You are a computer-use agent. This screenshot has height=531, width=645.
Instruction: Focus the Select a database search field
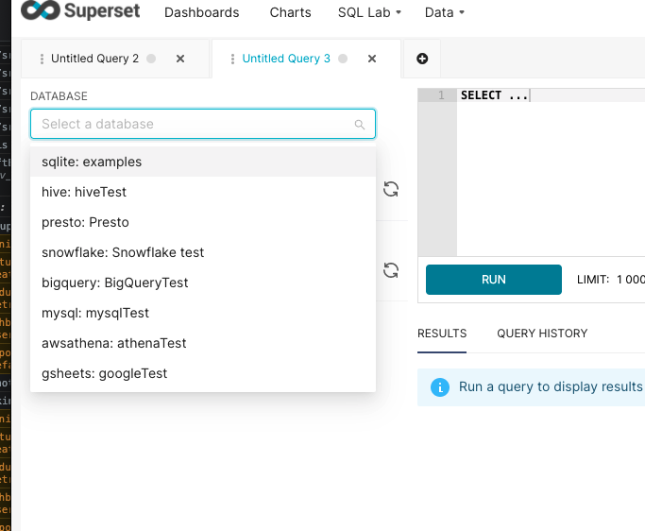point(203,124)
